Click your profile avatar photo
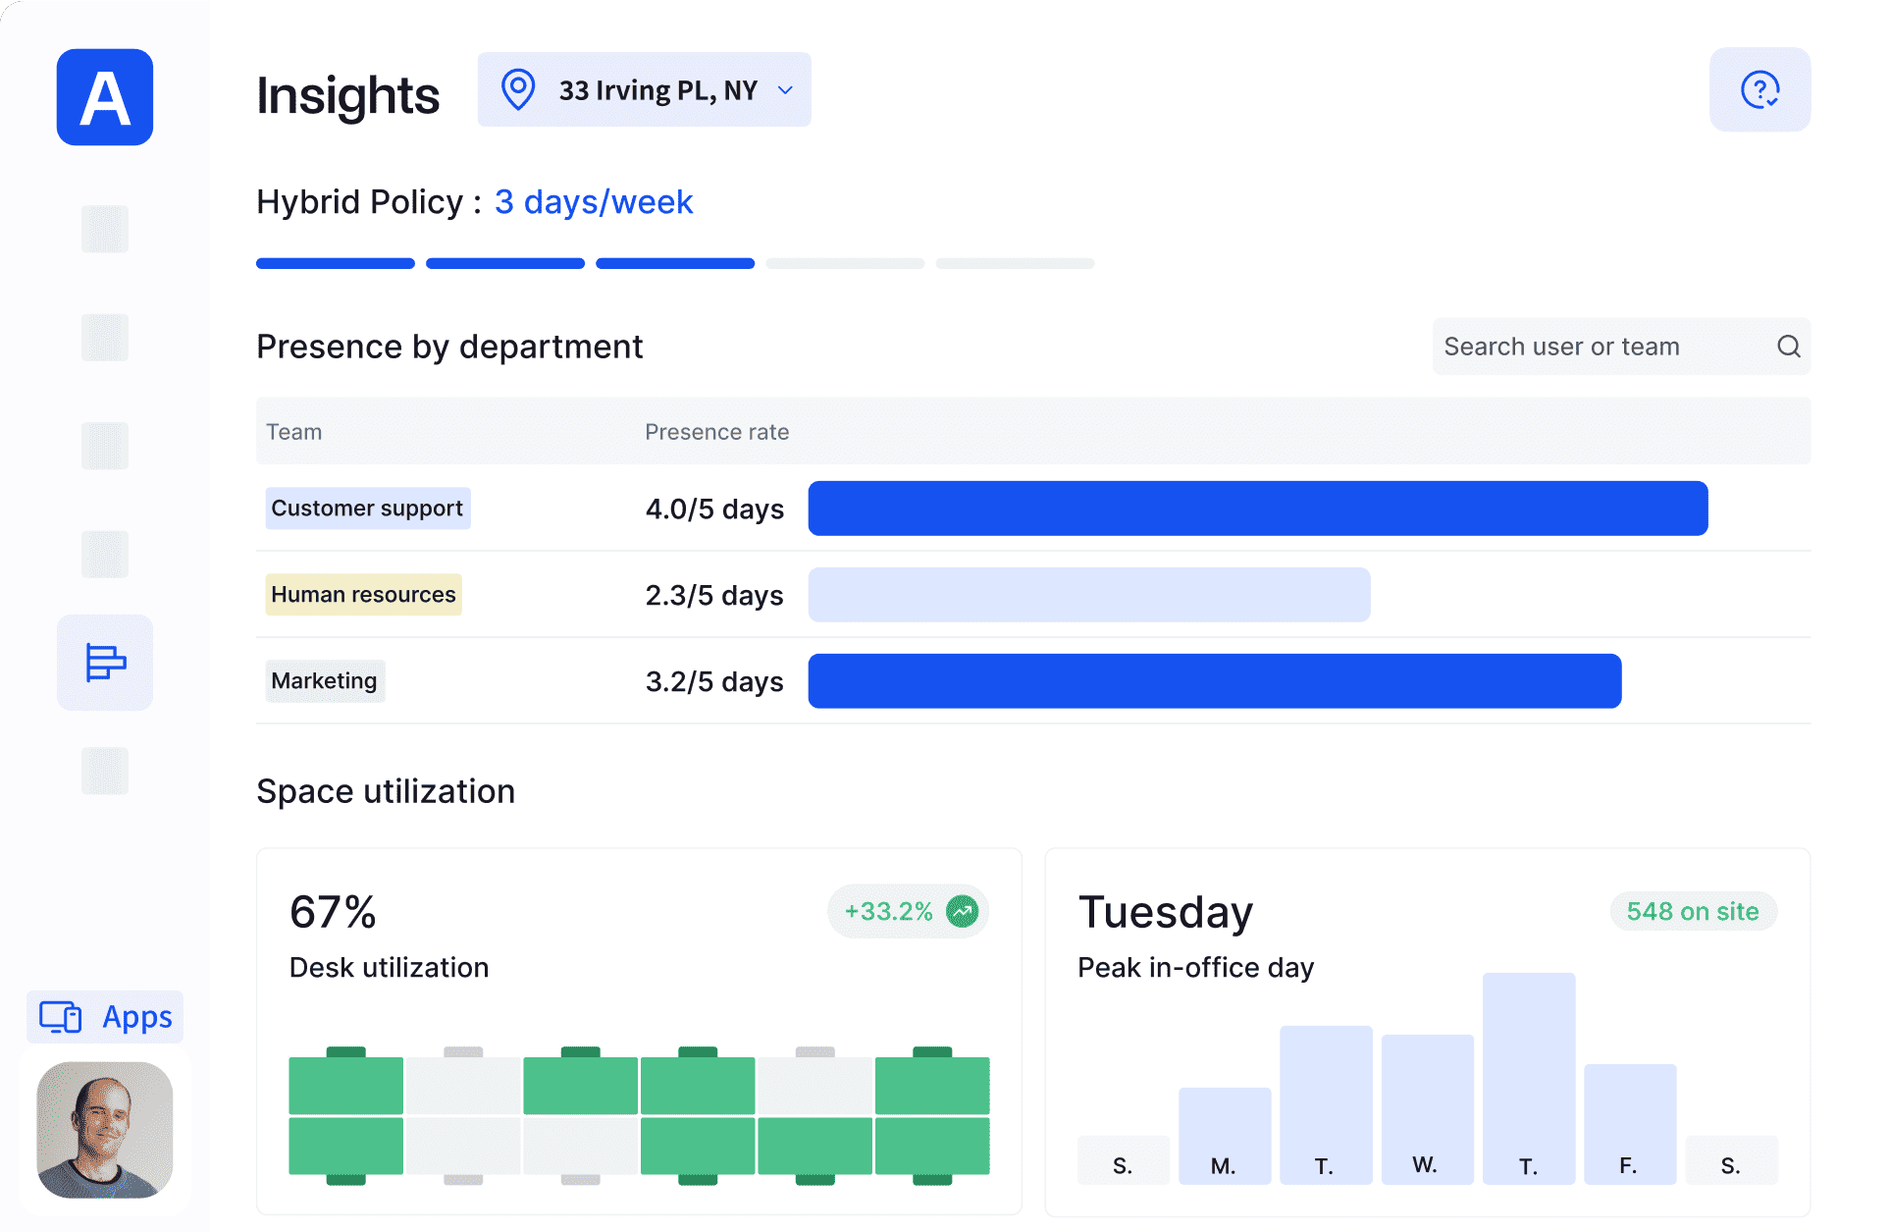 pyautogui.click(x=104, y=1131)
